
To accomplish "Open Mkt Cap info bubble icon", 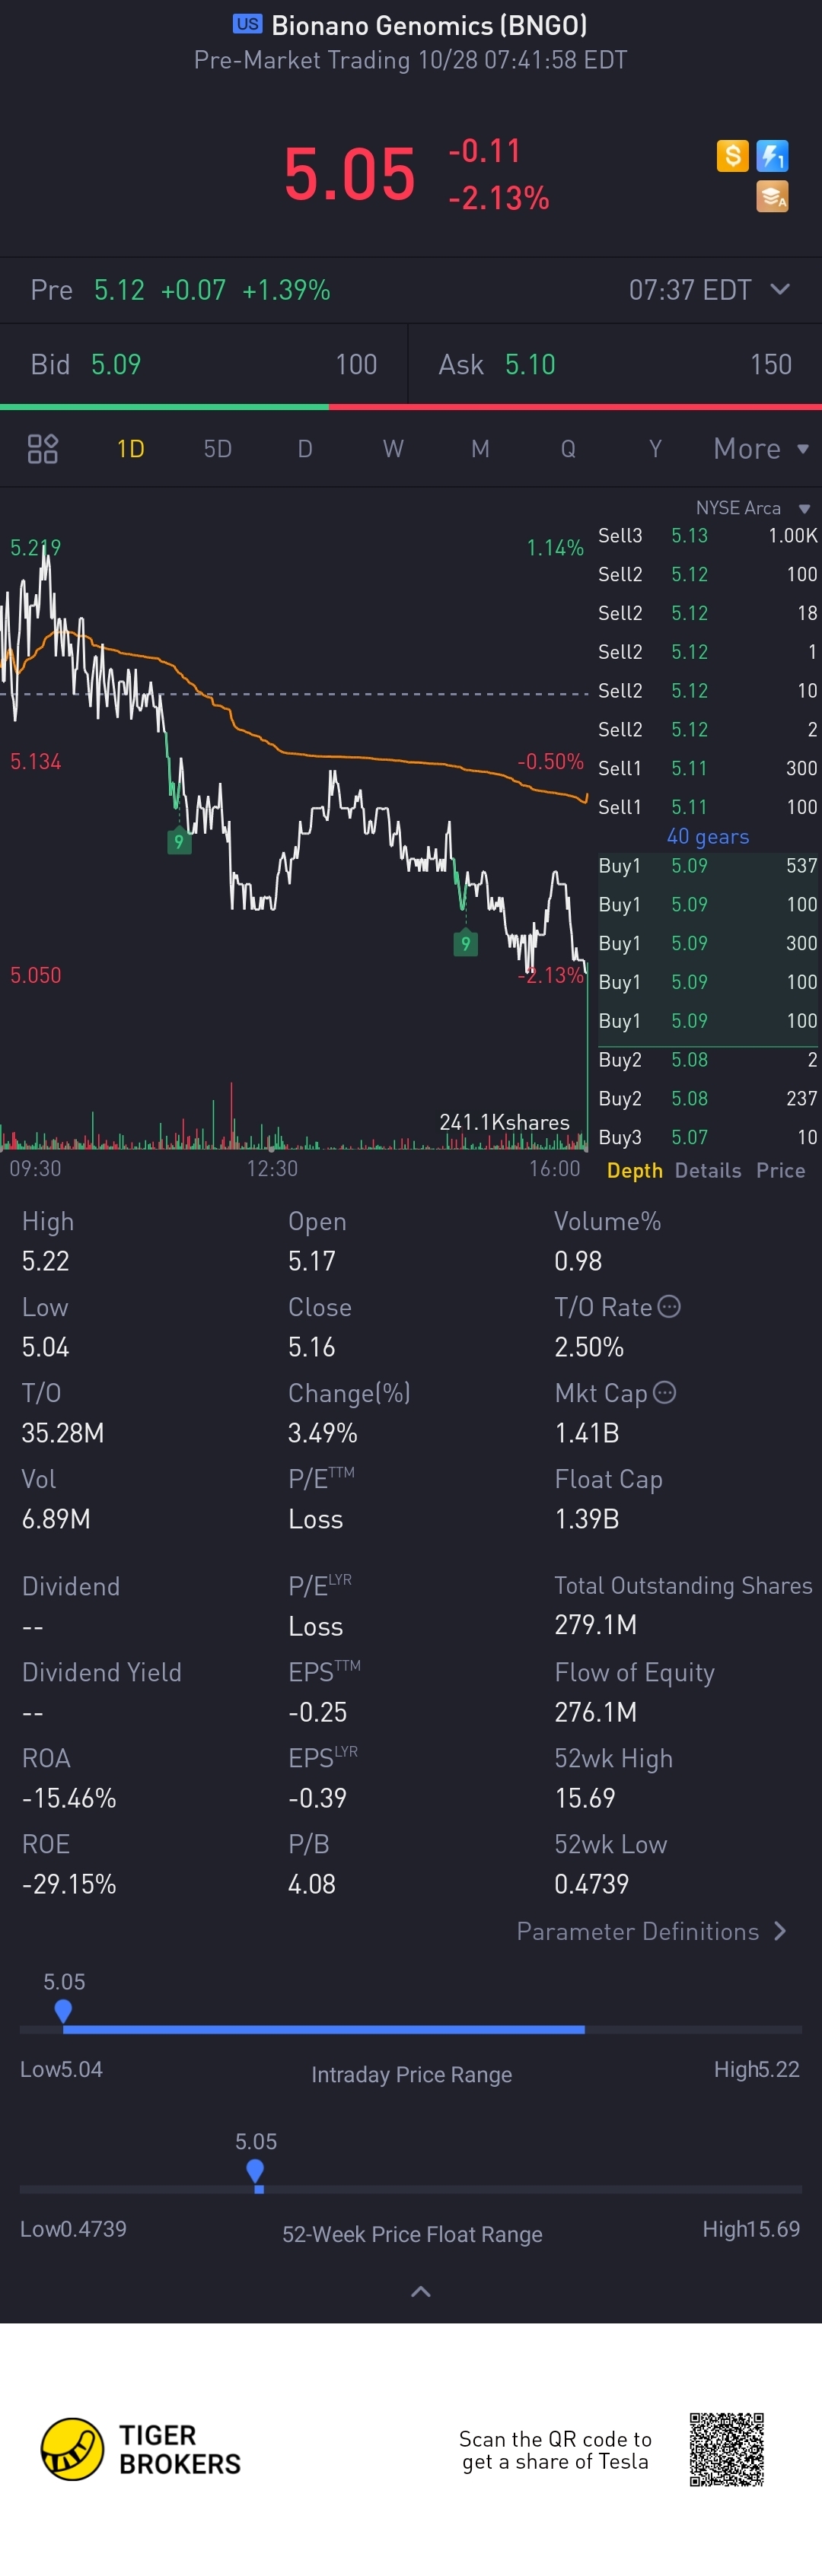I will (664, 1392).
